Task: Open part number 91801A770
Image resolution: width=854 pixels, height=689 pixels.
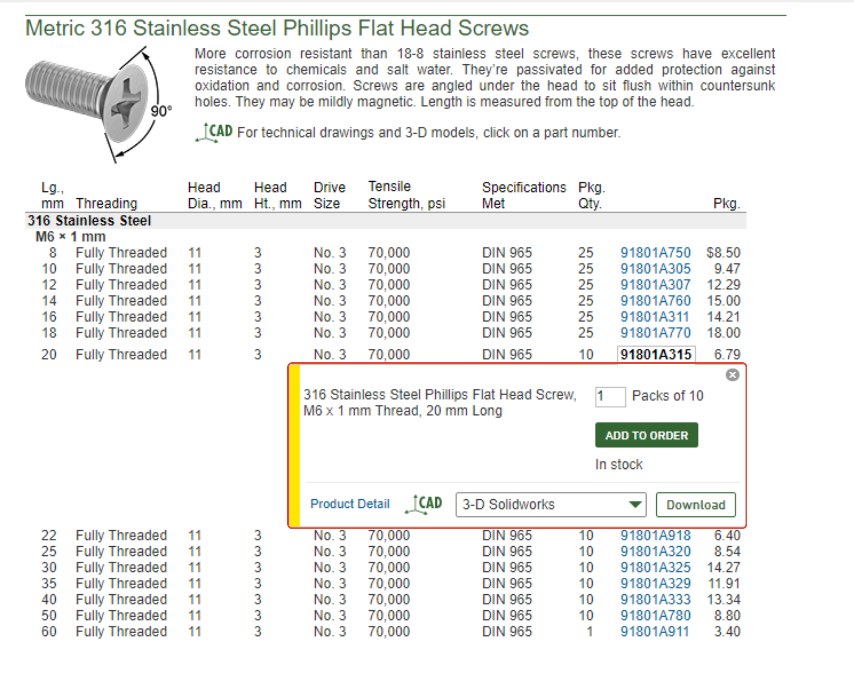Action: [x=655, y=333]
